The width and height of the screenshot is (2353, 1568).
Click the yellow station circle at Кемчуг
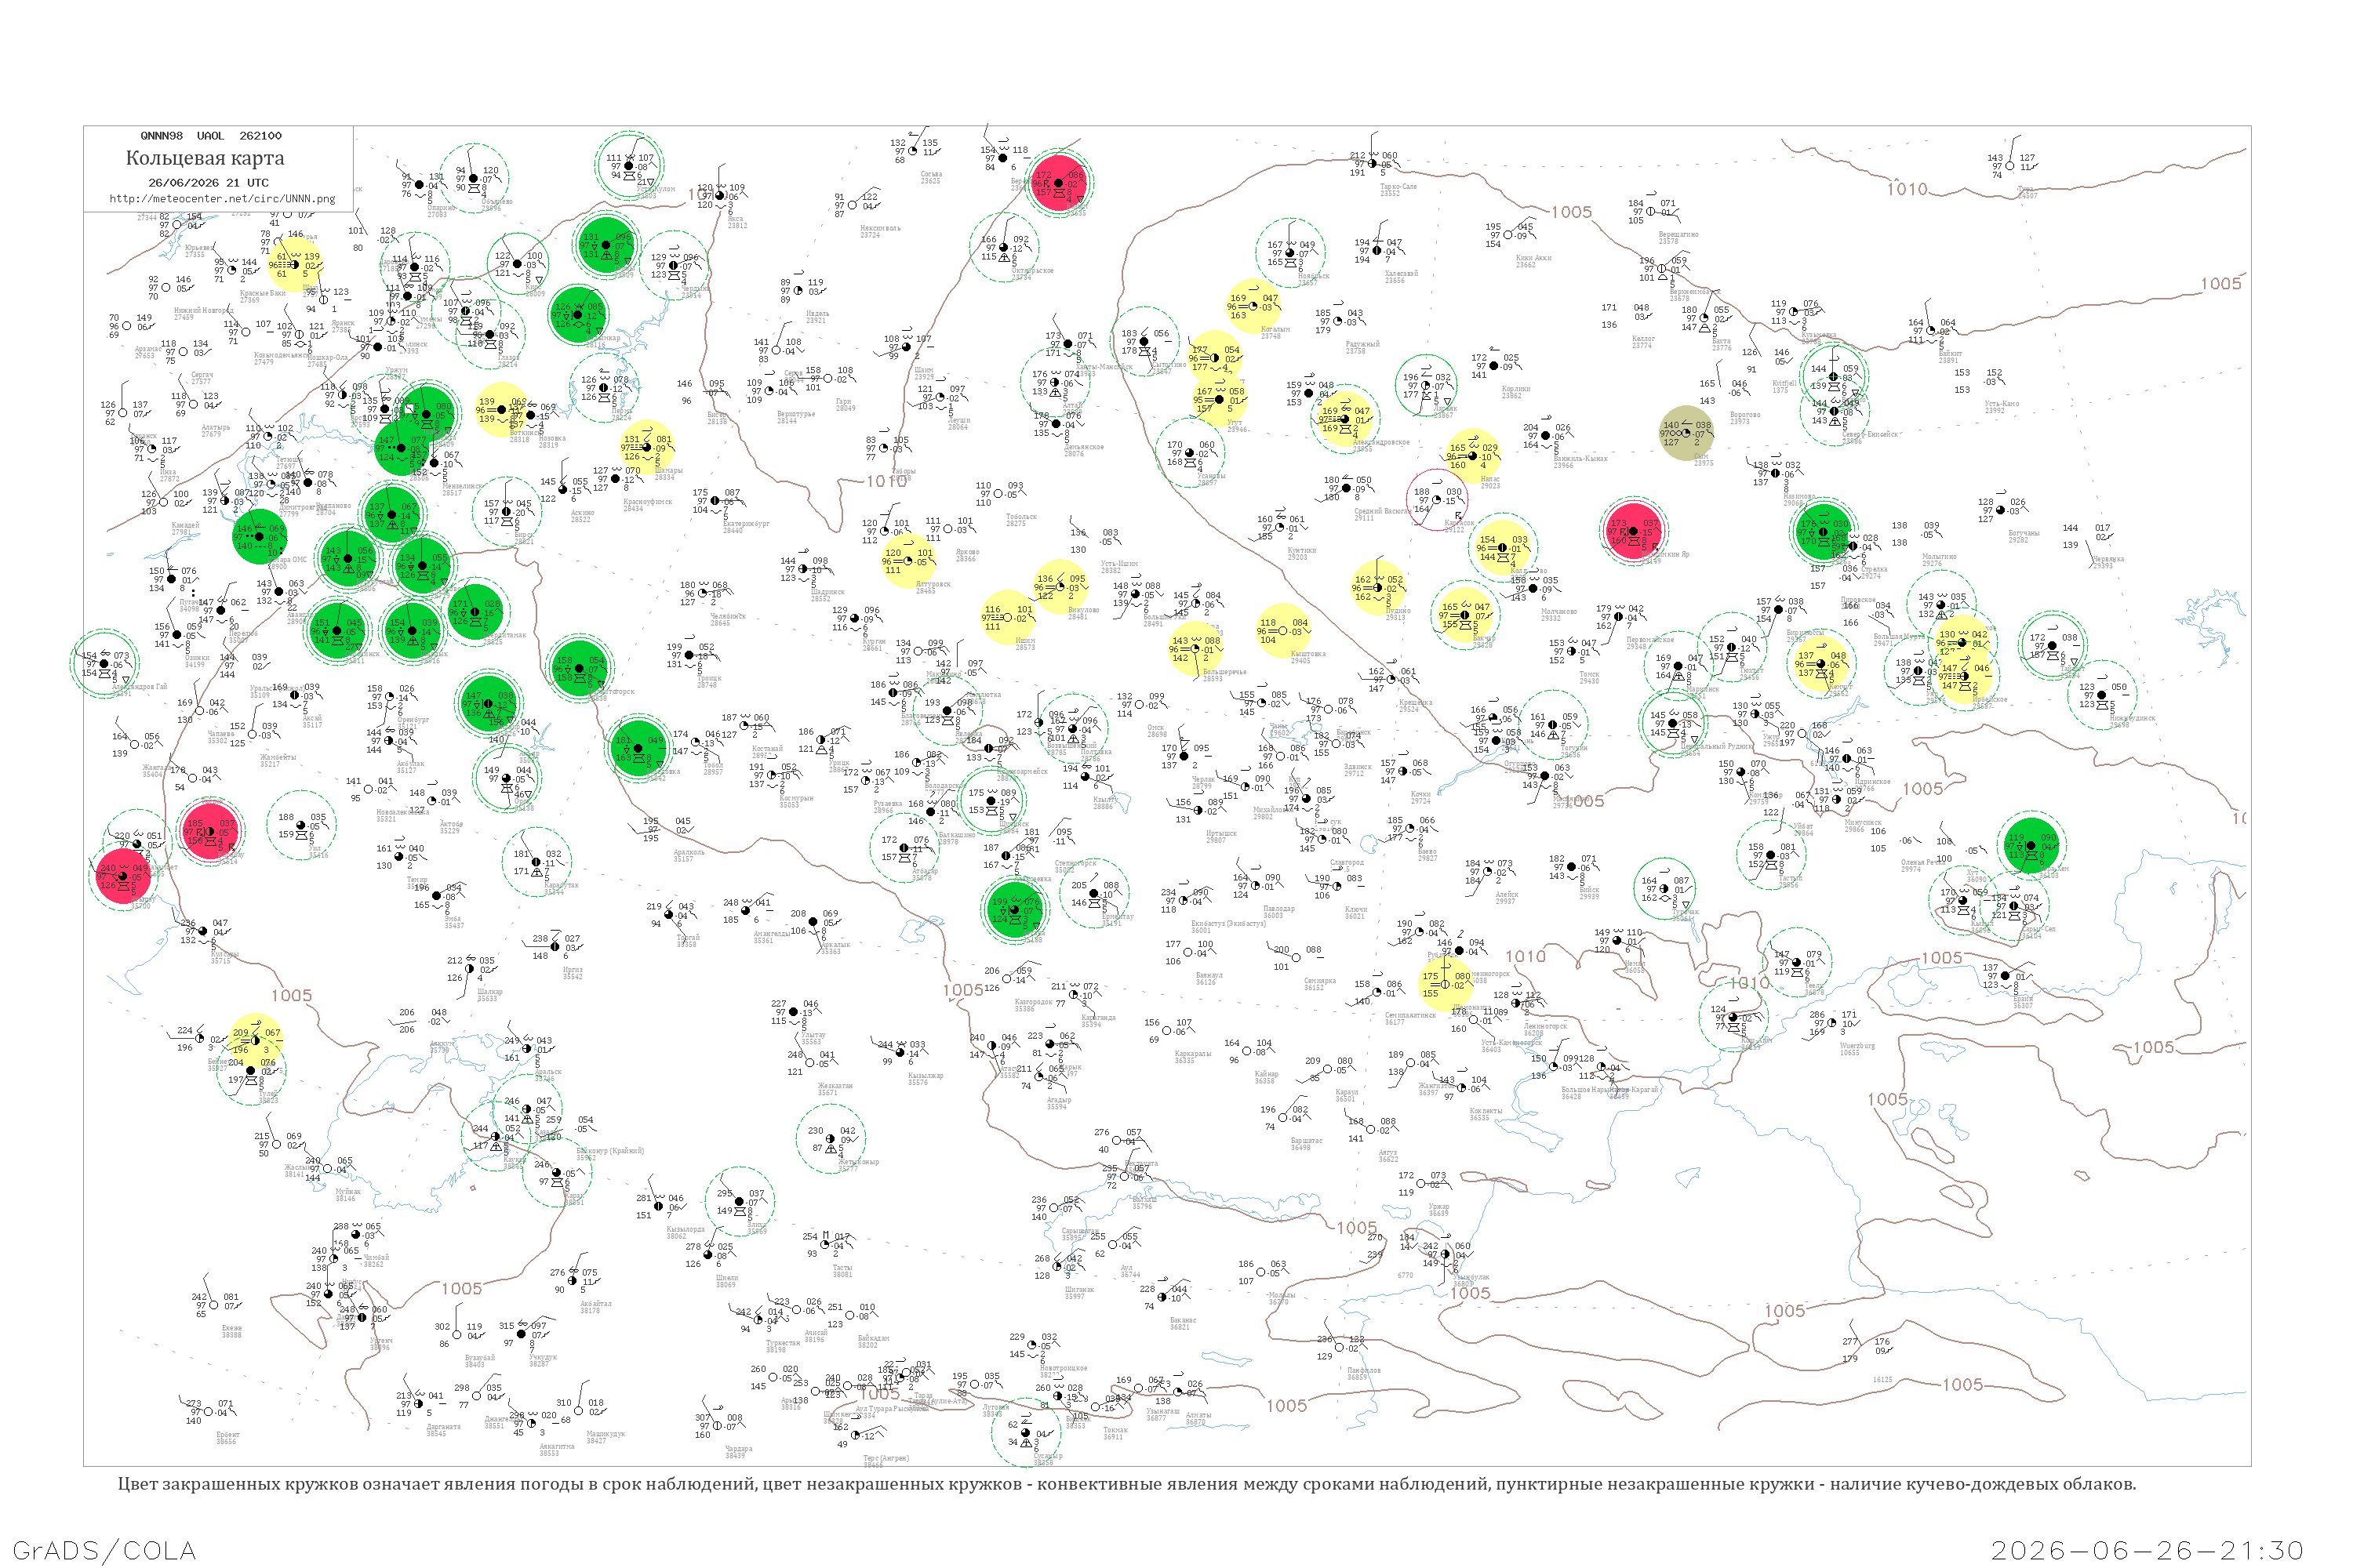[1820, 663]
